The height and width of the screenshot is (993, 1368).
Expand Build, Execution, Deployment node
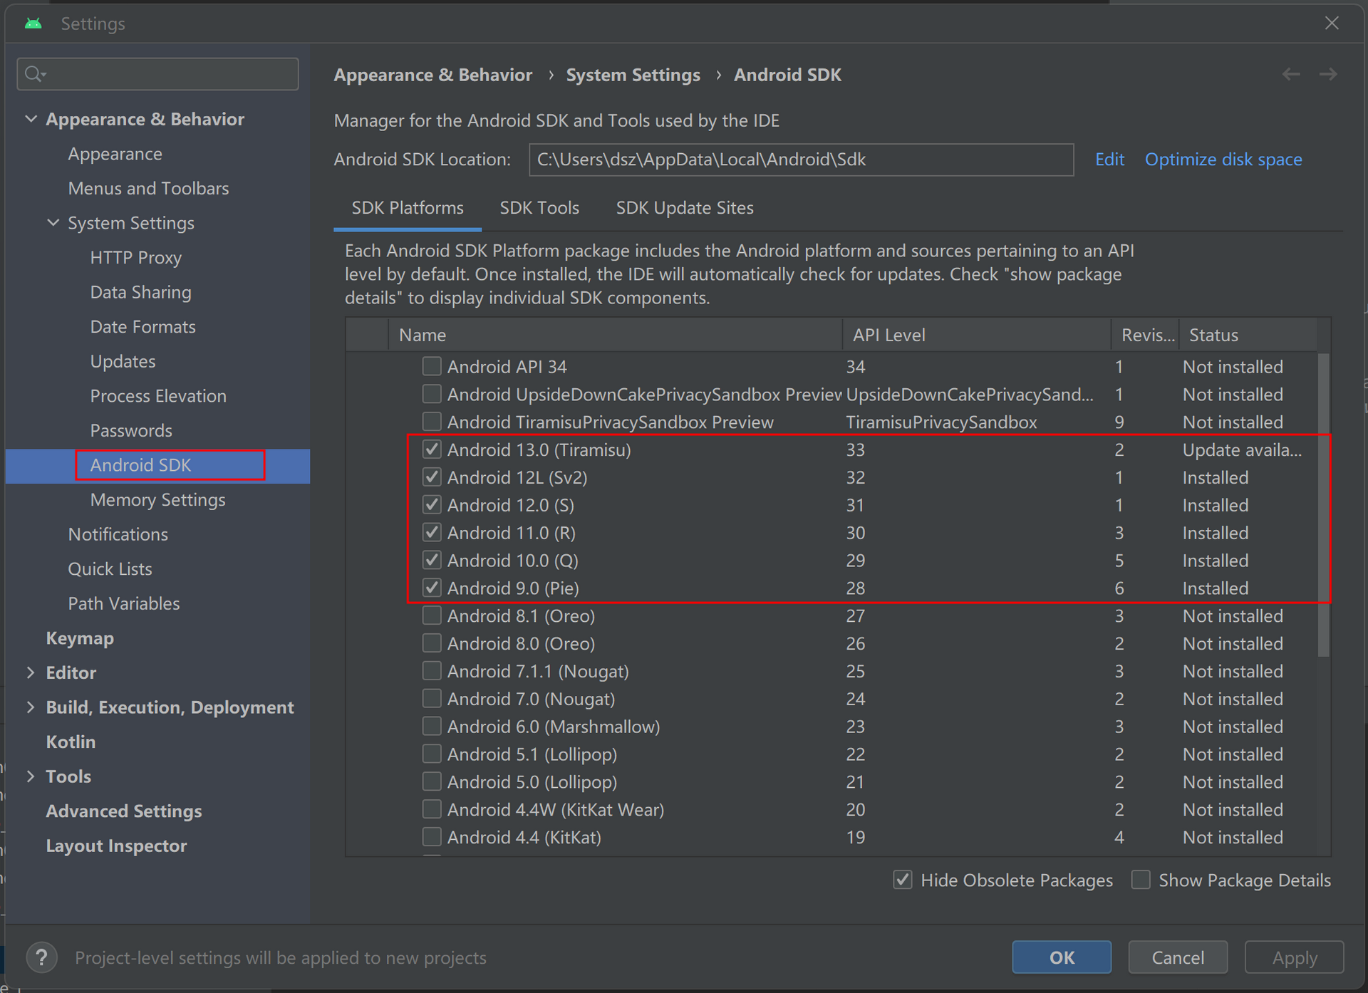[x=31, y=707]
